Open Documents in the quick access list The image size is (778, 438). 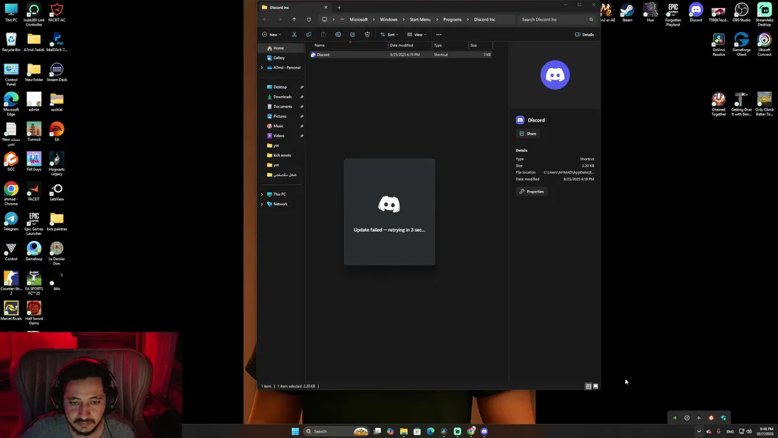[283, 106]
